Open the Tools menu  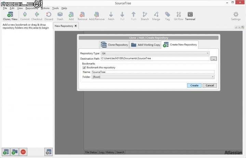pos(55,8)
